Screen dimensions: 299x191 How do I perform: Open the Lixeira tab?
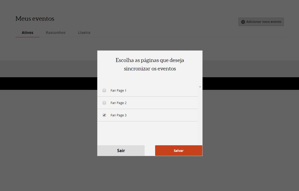click(x=84, y=33)
